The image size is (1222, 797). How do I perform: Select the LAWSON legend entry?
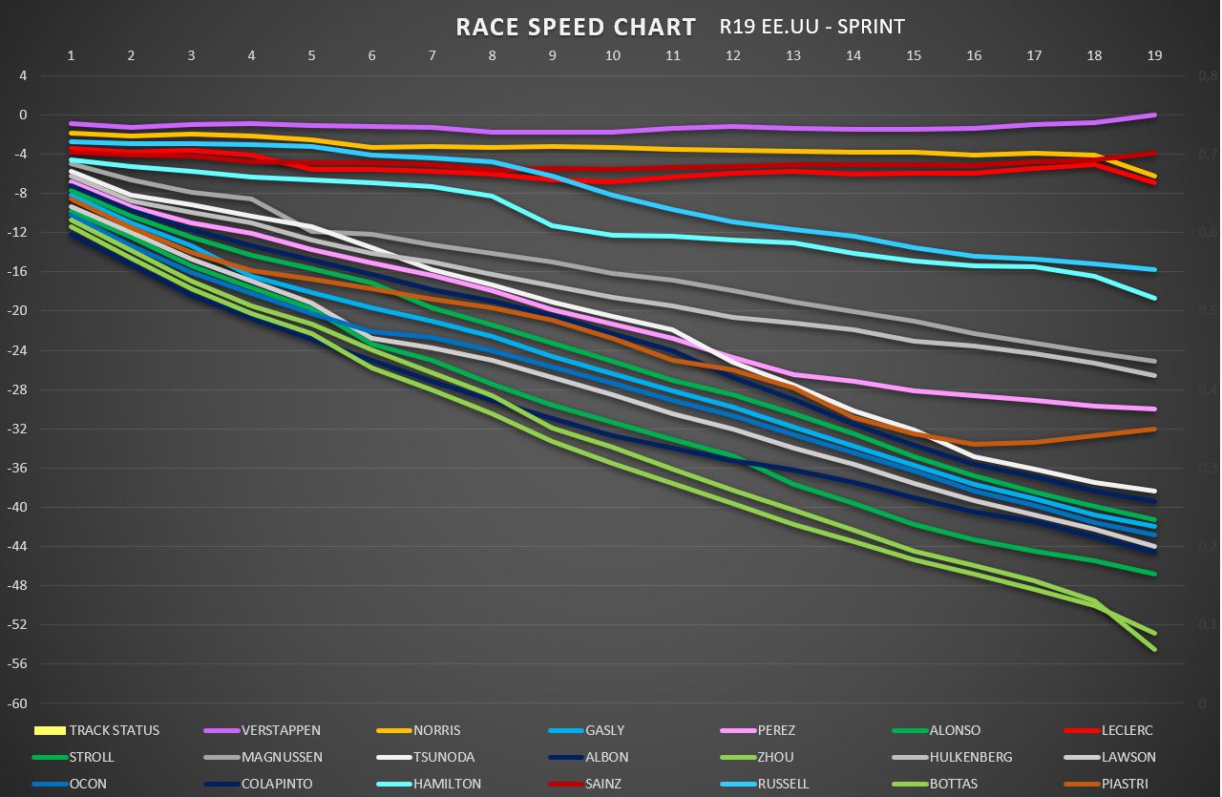(1109, 757)
